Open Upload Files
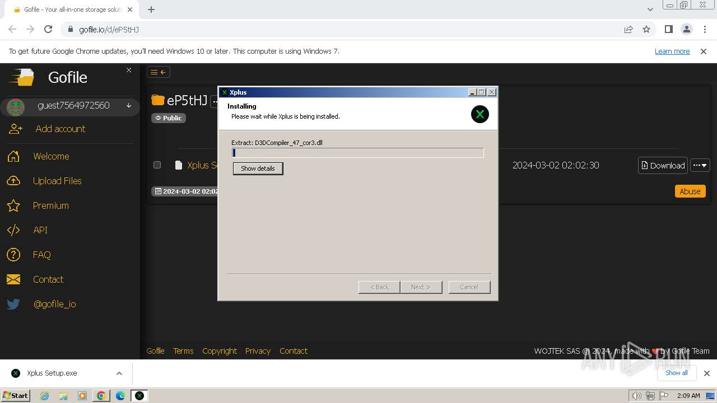 (57, 181)
